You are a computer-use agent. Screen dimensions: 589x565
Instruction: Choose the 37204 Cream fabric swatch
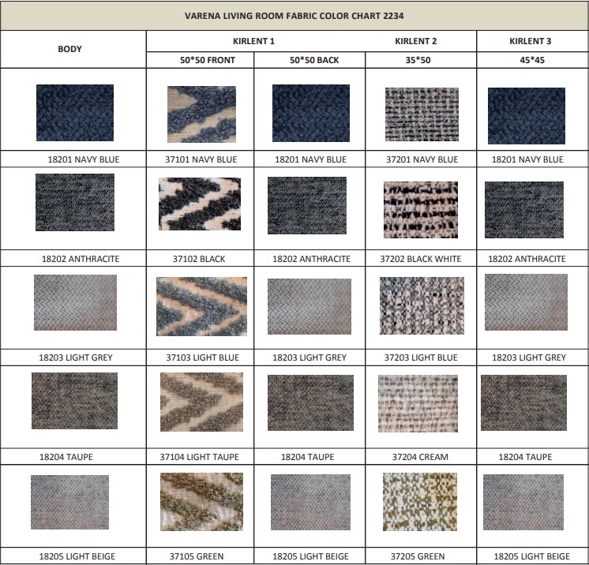pyautogui.click(x=418, y=404)
